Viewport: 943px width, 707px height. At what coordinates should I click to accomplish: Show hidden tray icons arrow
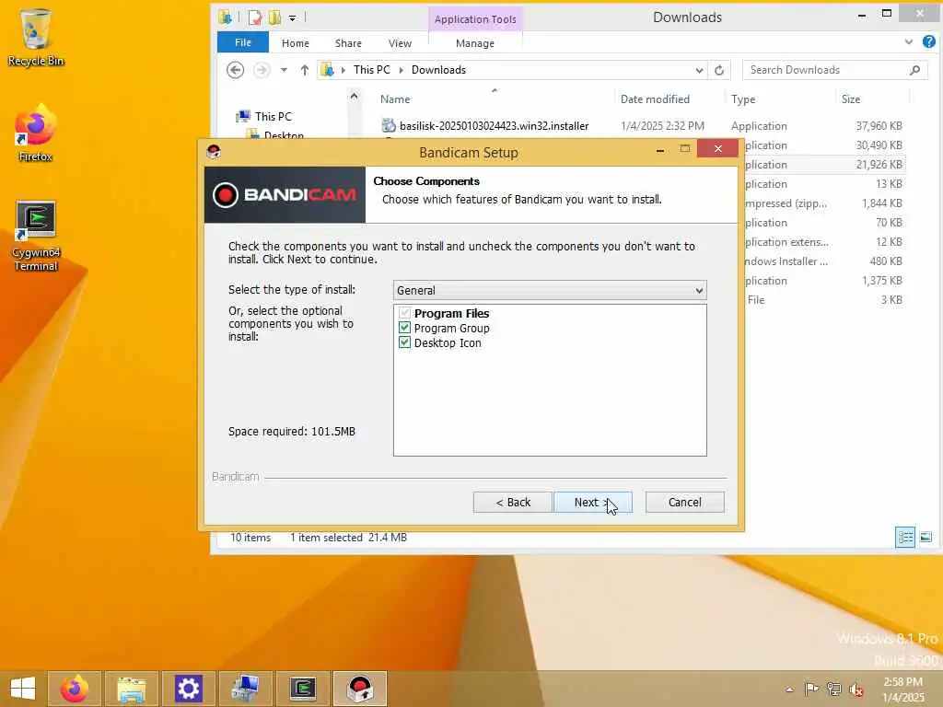pos(789,690)
